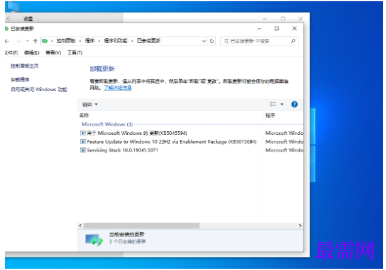Open the 查看(V) menu
Screen dimensions: 386x270
[53, 53]
